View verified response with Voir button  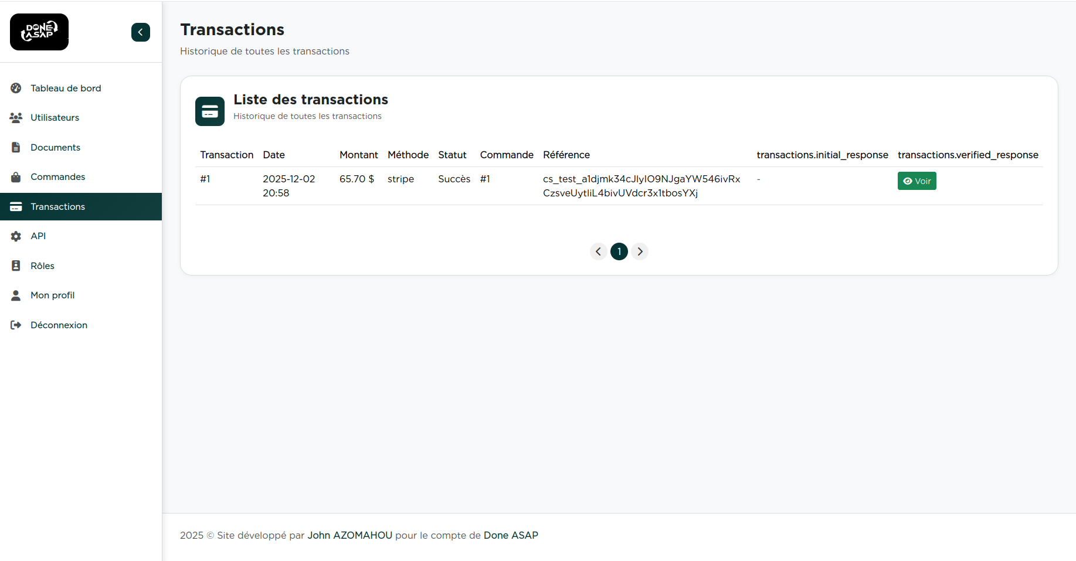917,181
